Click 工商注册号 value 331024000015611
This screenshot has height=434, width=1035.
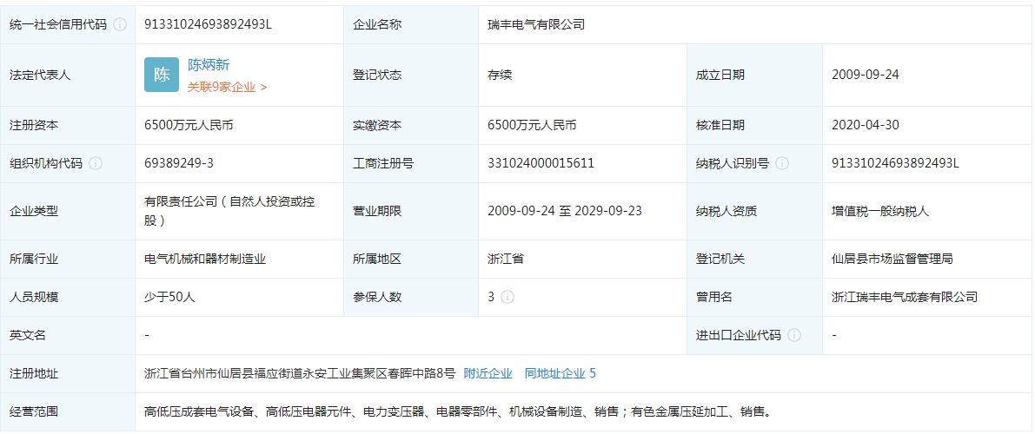(541, 163)
